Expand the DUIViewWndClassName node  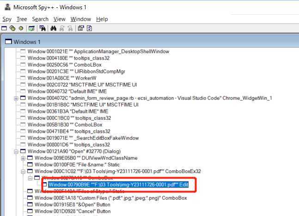[23, 158]
